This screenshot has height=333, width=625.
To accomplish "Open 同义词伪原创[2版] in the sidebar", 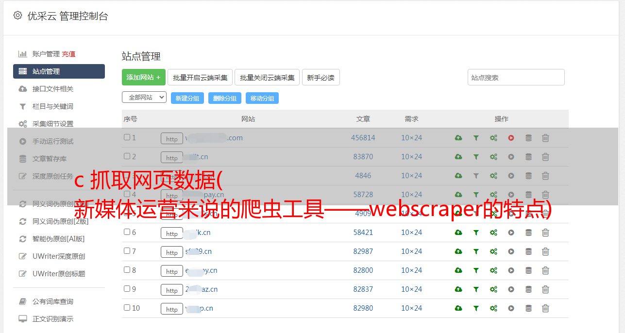I will [61, 221].
